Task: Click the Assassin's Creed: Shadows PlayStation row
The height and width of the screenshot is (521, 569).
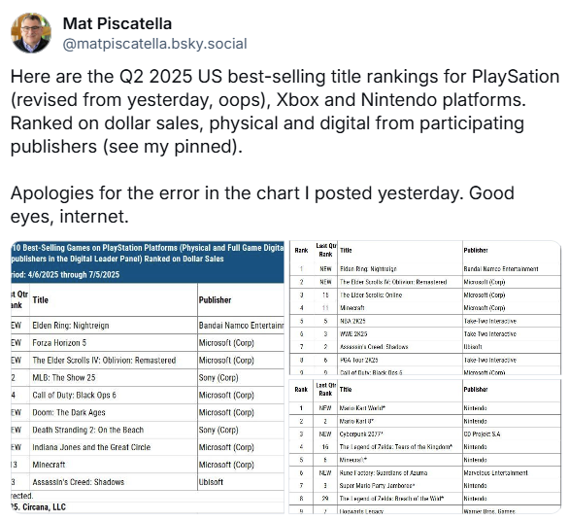Action: (148, 482)
